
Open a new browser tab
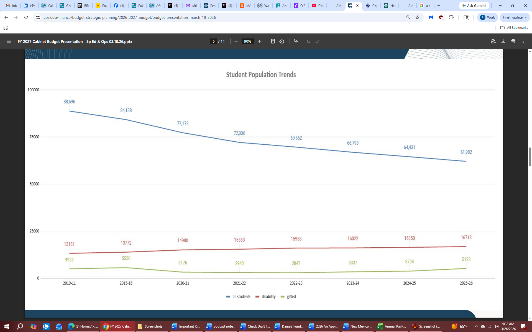click(x=439, y=6)
